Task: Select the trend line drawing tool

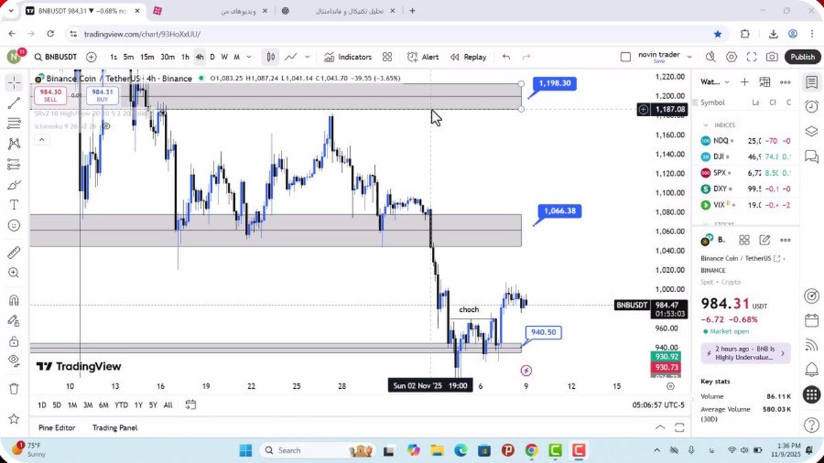Action: [x=14, y=103]
